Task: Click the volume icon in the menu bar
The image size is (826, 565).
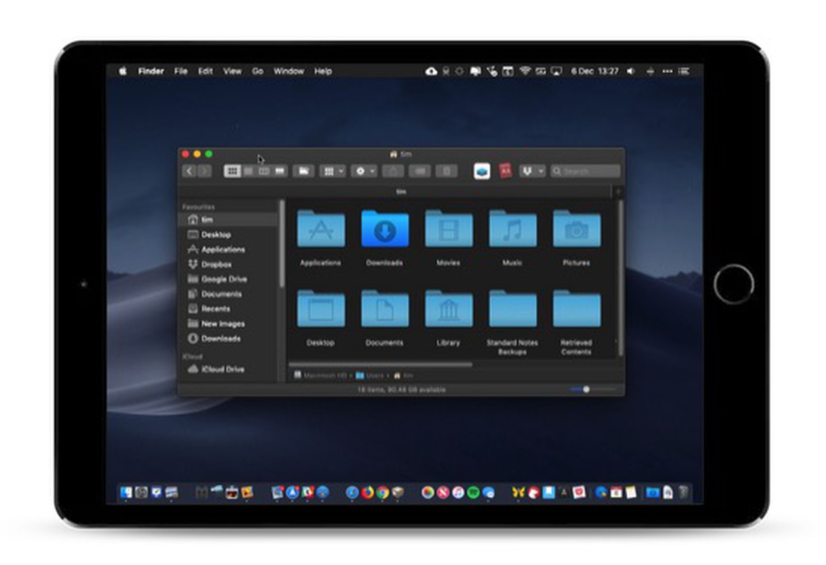Action: coord(631,71)
